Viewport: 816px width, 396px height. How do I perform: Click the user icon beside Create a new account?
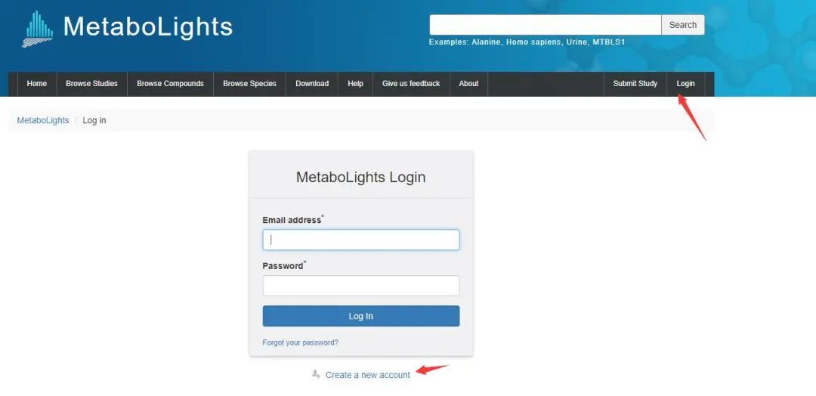(x=315, y=373)
